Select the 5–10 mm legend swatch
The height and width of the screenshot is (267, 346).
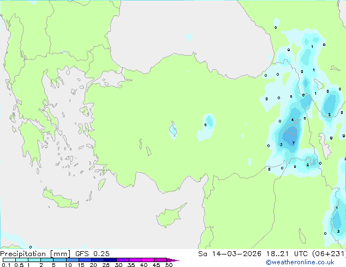tap(59, 260)
